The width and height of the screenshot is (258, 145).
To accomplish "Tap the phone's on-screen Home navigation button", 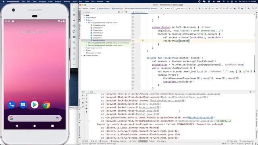I will coord(35,126).
